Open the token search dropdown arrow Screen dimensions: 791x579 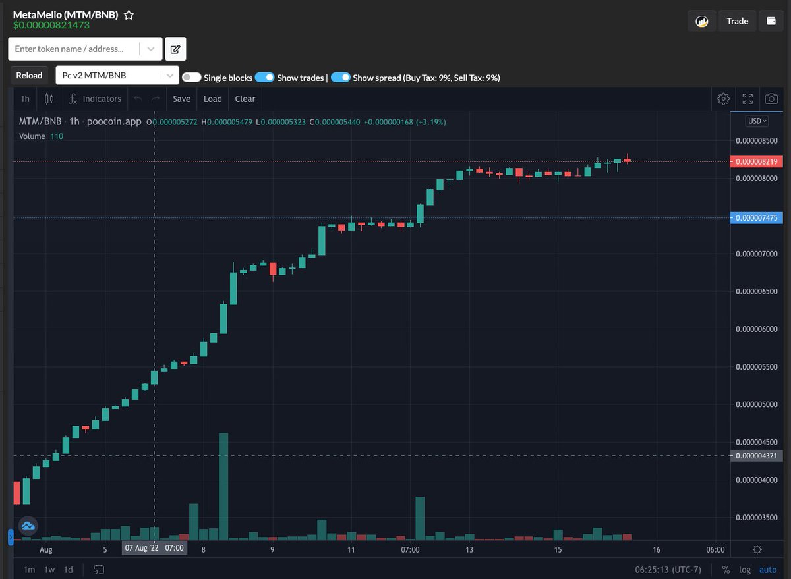[x=151, y=49]
